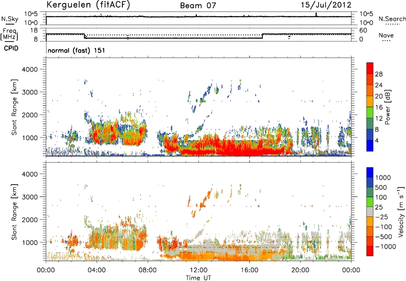Click the Power panel 'Slant Range [km]' label
The image size is (406, 281).
click(14, 107)
